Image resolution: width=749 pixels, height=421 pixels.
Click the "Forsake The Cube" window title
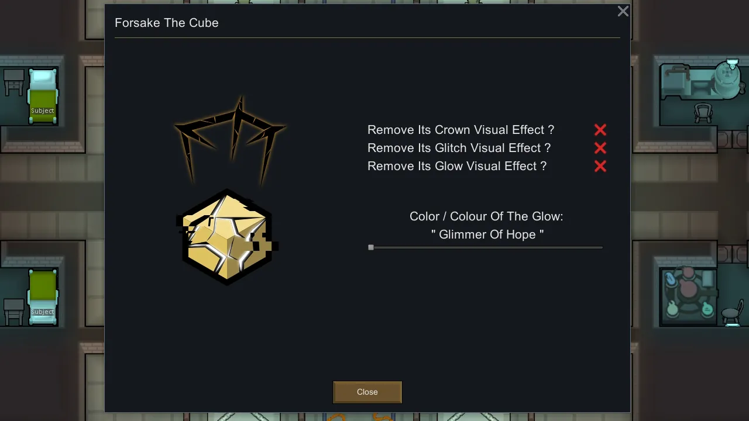coord(166,23)
